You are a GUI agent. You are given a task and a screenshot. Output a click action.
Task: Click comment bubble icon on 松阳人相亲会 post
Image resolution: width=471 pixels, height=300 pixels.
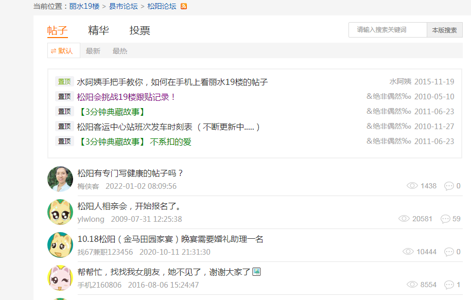click(x=445, y=219)
